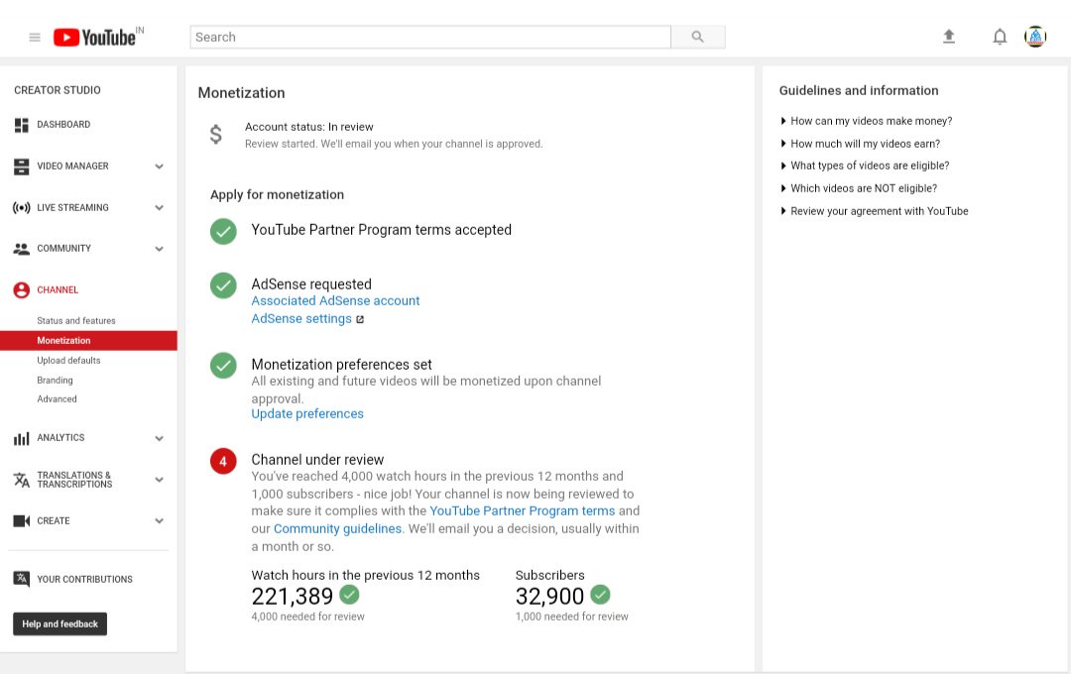The width and height of the screenshot is (1071, 674).
Task: Click green check beside Partner Program terms
Action: tap(223, 232)
